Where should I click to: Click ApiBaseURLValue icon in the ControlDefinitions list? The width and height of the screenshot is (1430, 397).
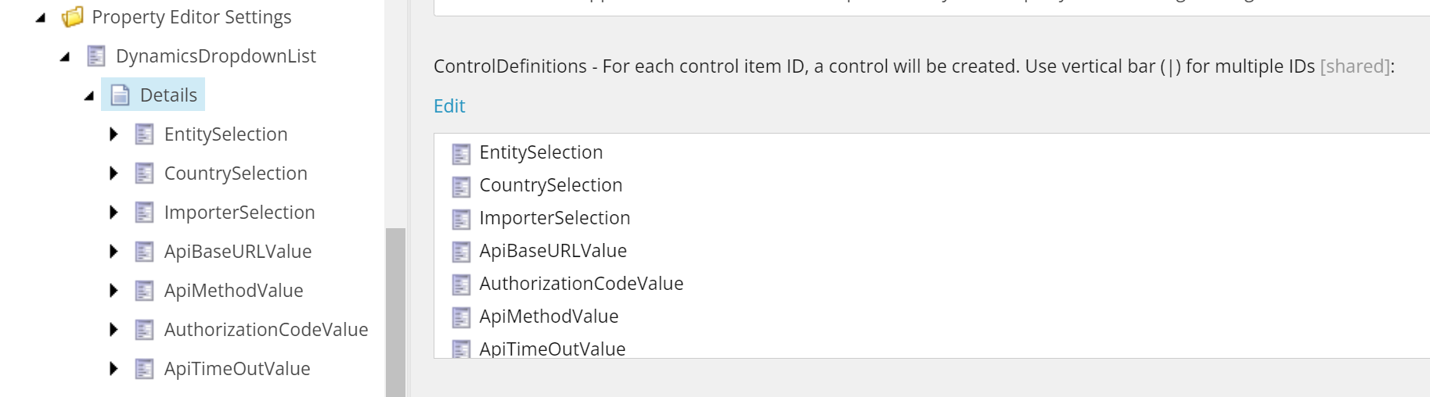(461, 252)
